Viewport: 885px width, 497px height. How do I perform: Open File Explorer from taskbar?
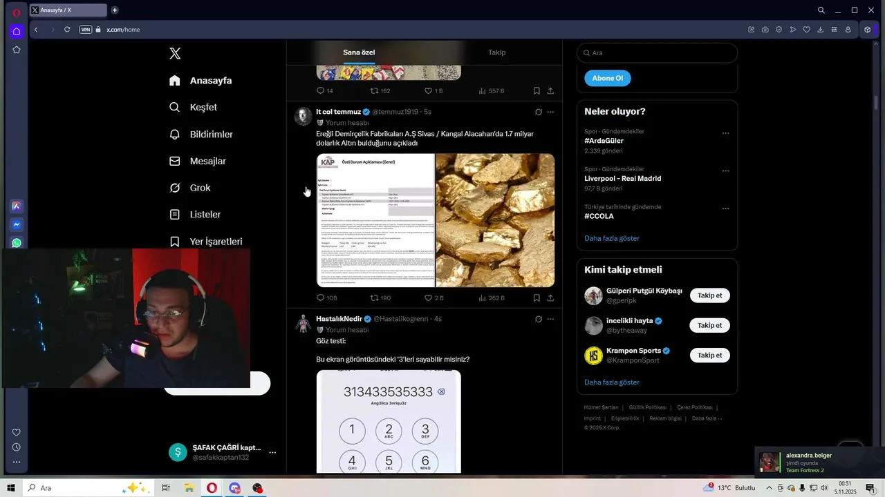coord(189,488)
